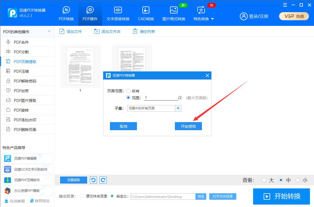Click the 取消 button
This screenshot has height=207, width=314.
(123, 126)
